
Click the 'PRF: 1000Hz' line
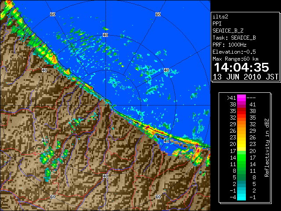(x=229, y=45)
